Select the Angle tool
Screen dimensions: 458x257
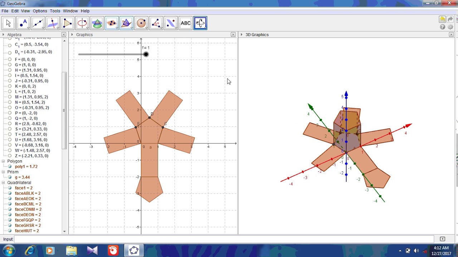pos(156,23)
